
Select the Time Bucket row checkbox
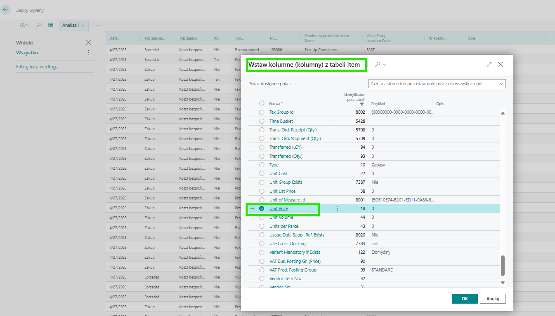click(x=262, y=121)
